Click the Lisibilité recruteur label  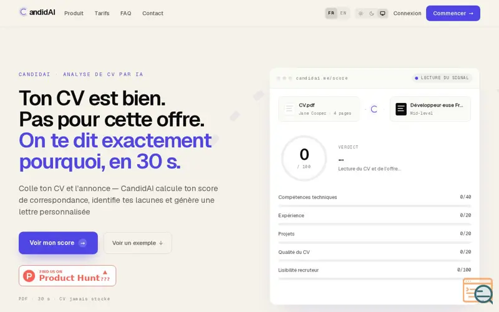click(x=298, y=270)
